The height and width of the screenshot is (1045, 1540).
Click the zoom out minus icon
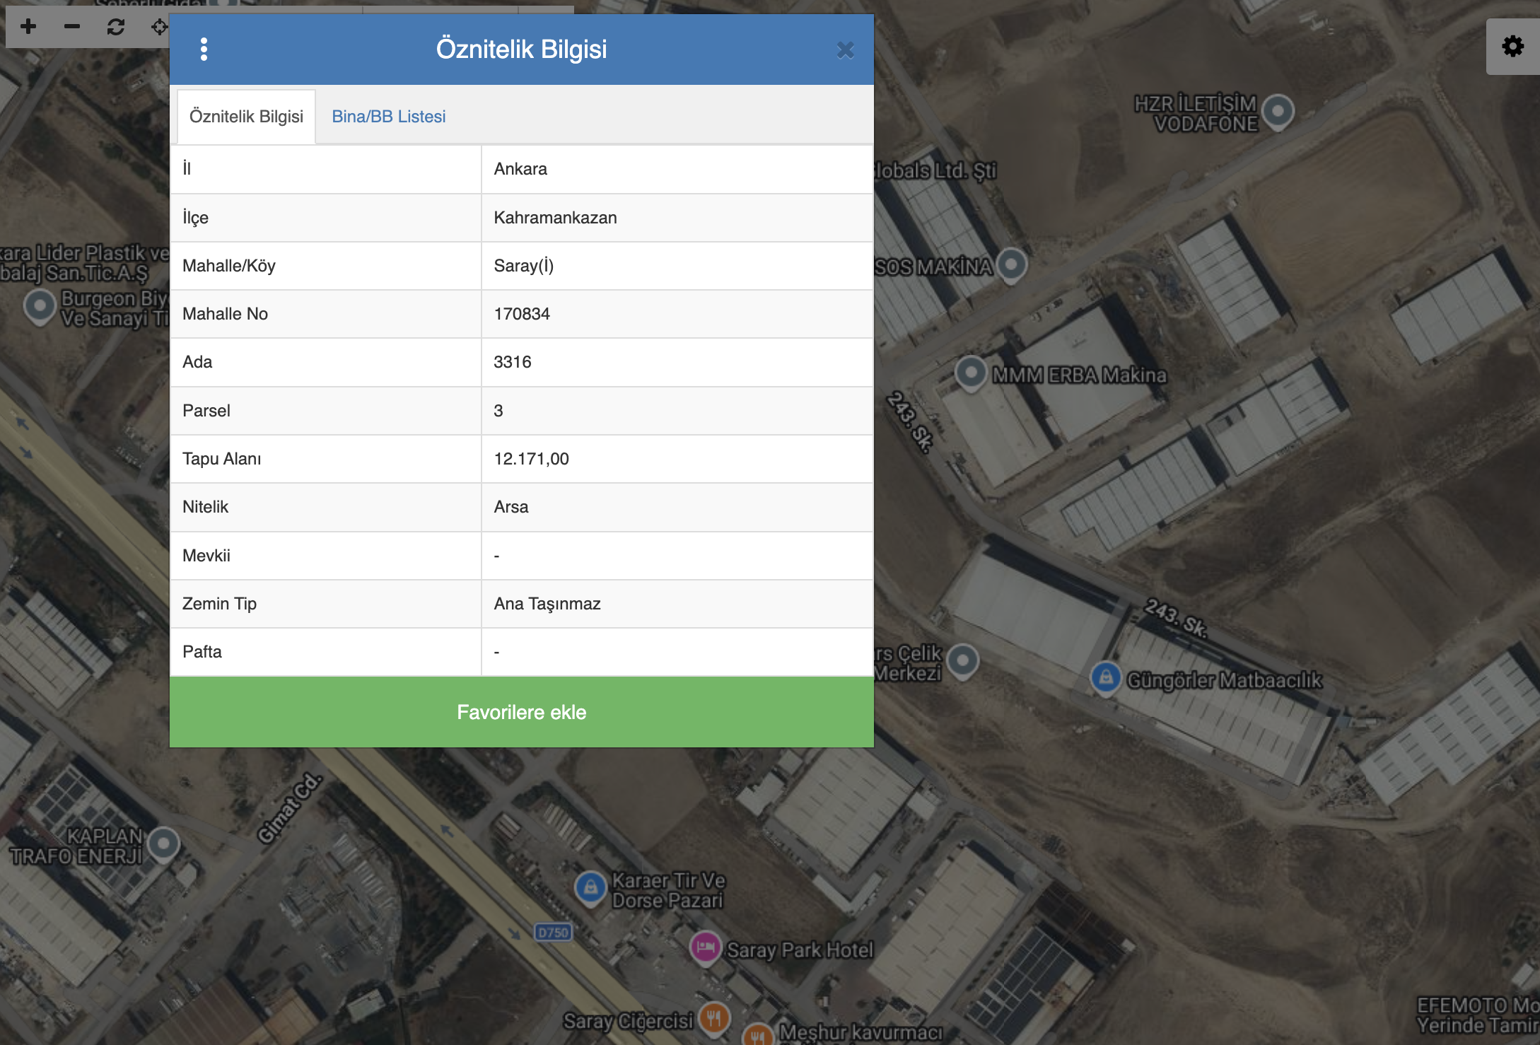72,27
